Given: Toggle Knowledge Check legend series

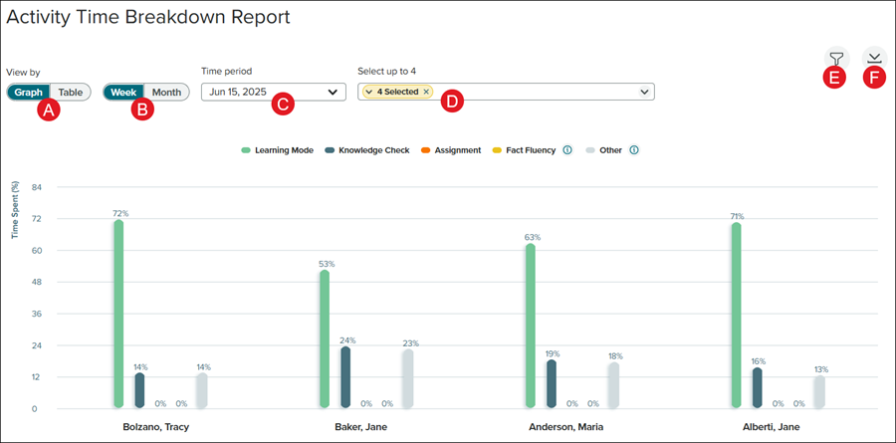Looking at the screenshot, I should [x=366, y=150].
